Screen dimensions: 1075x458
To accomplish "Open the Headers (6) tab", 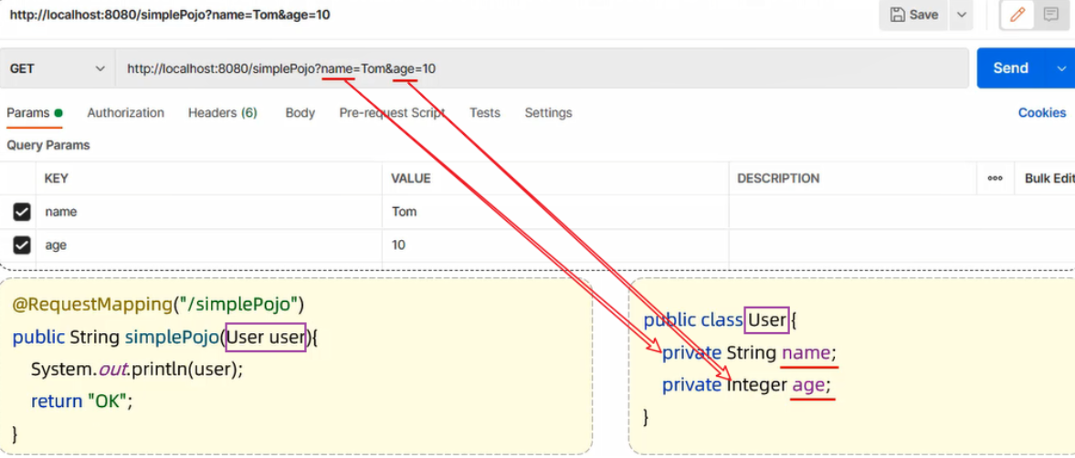I will [x=223, y=113].
